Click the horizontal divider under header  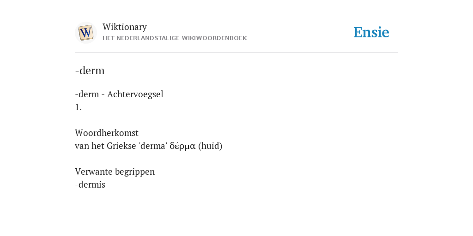(x=236, y=53)
